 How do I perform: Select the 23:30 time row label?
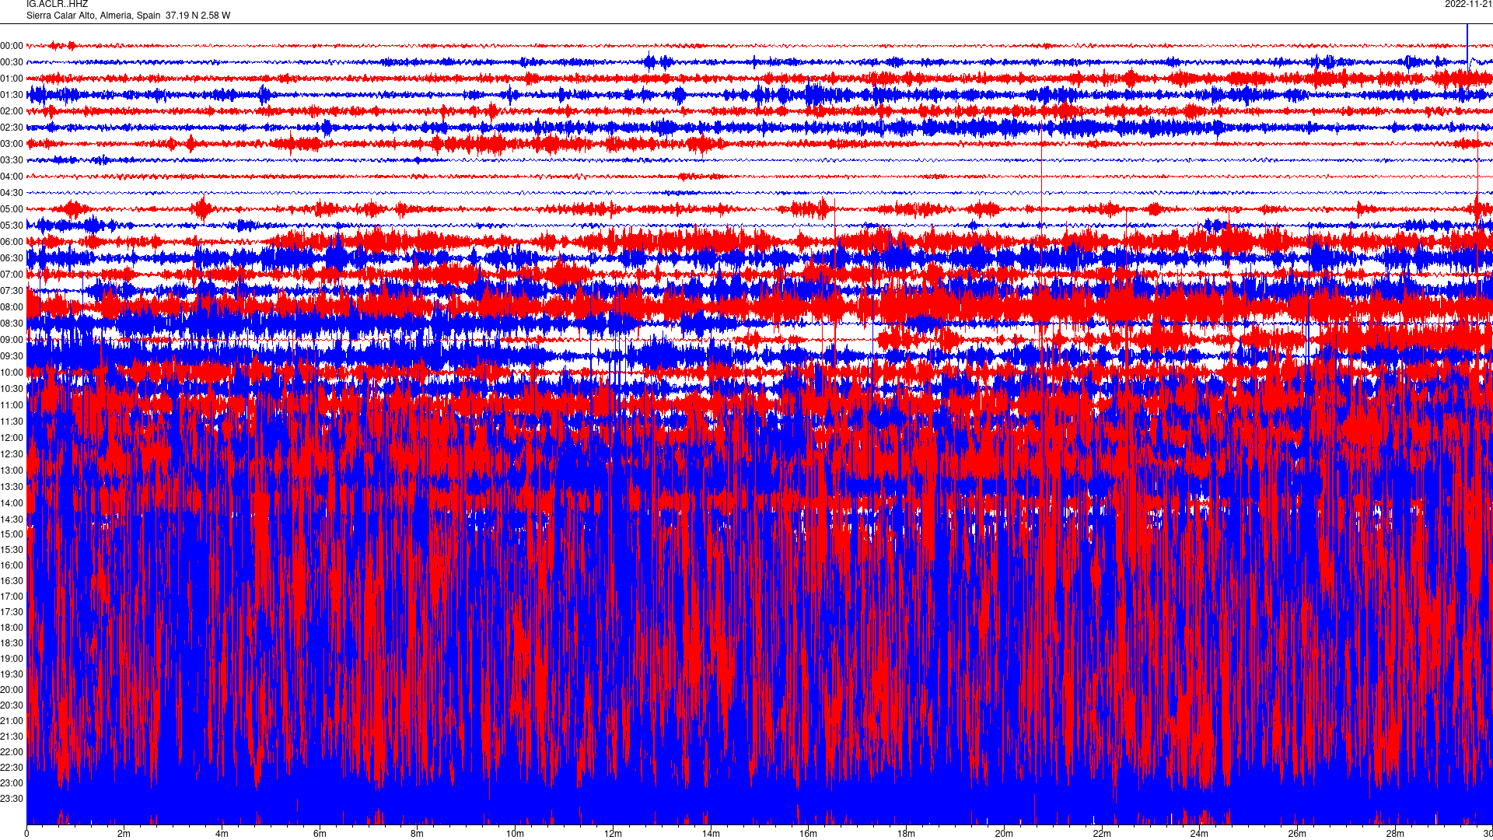pyautogui.click(x=12, y=799)
